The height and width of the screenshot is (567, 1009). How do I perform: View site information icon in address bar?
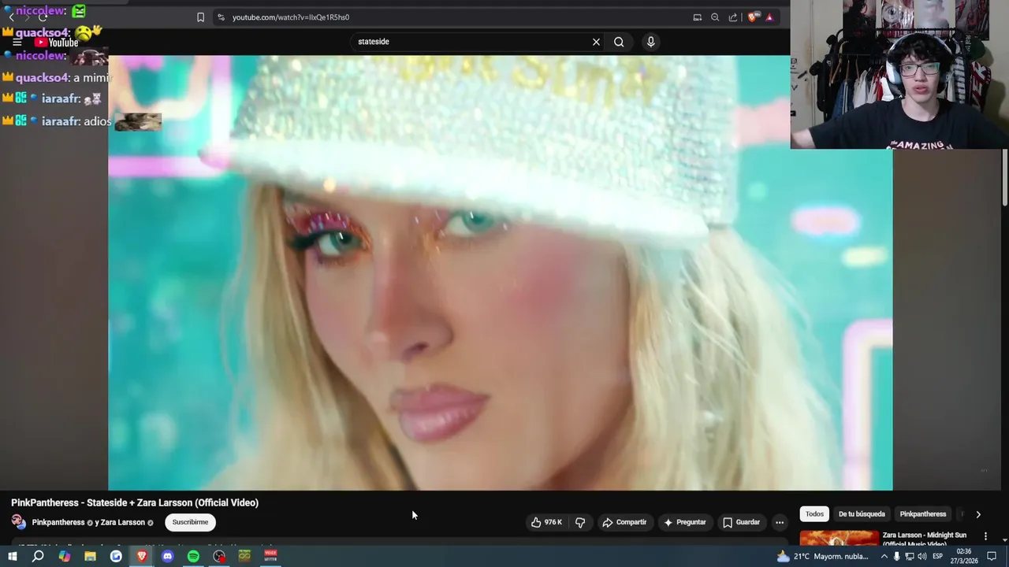tap(221, 17)
